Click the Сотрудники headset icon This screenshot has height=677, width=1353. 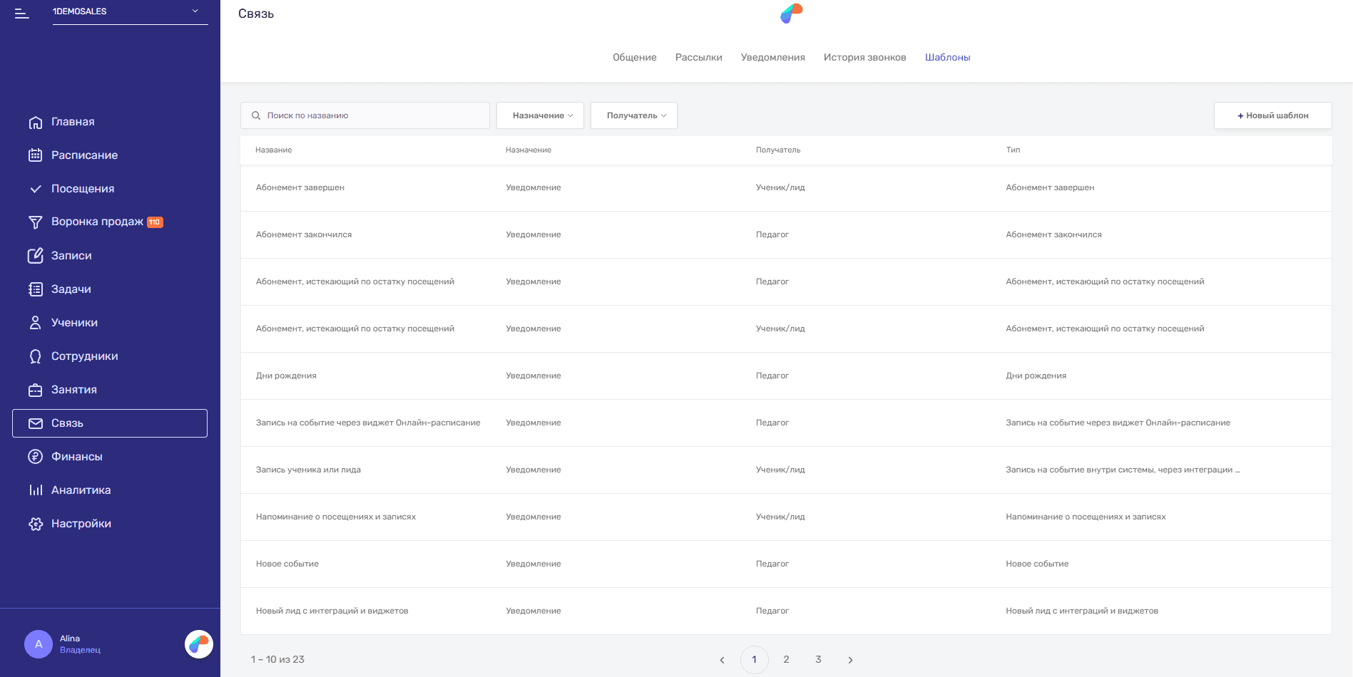click(36, 356)
